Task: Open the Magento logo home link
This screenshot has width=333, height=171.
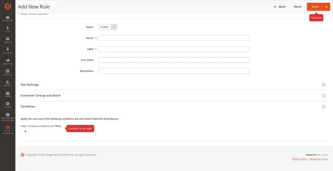Action: (x=8, y=7)
